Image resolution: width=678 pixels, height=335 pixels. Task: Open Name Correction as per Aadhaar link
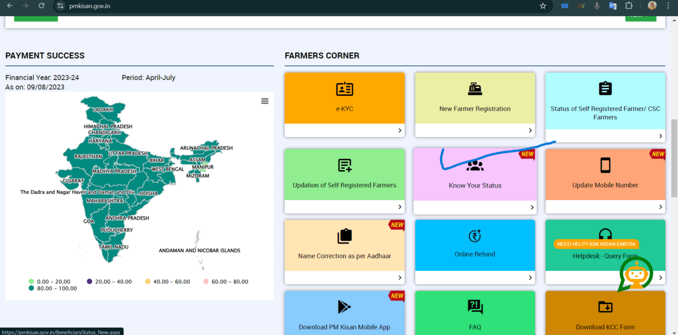click(345, 256)
